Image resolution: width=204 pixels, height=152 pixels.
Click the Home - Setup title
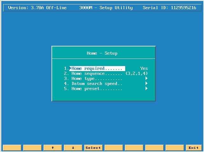click(x=102, y=53)
